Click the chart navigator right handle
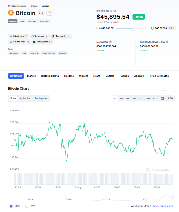Viewport: 179px width, 212px height. pyautogui.click(x=173, y=197)
